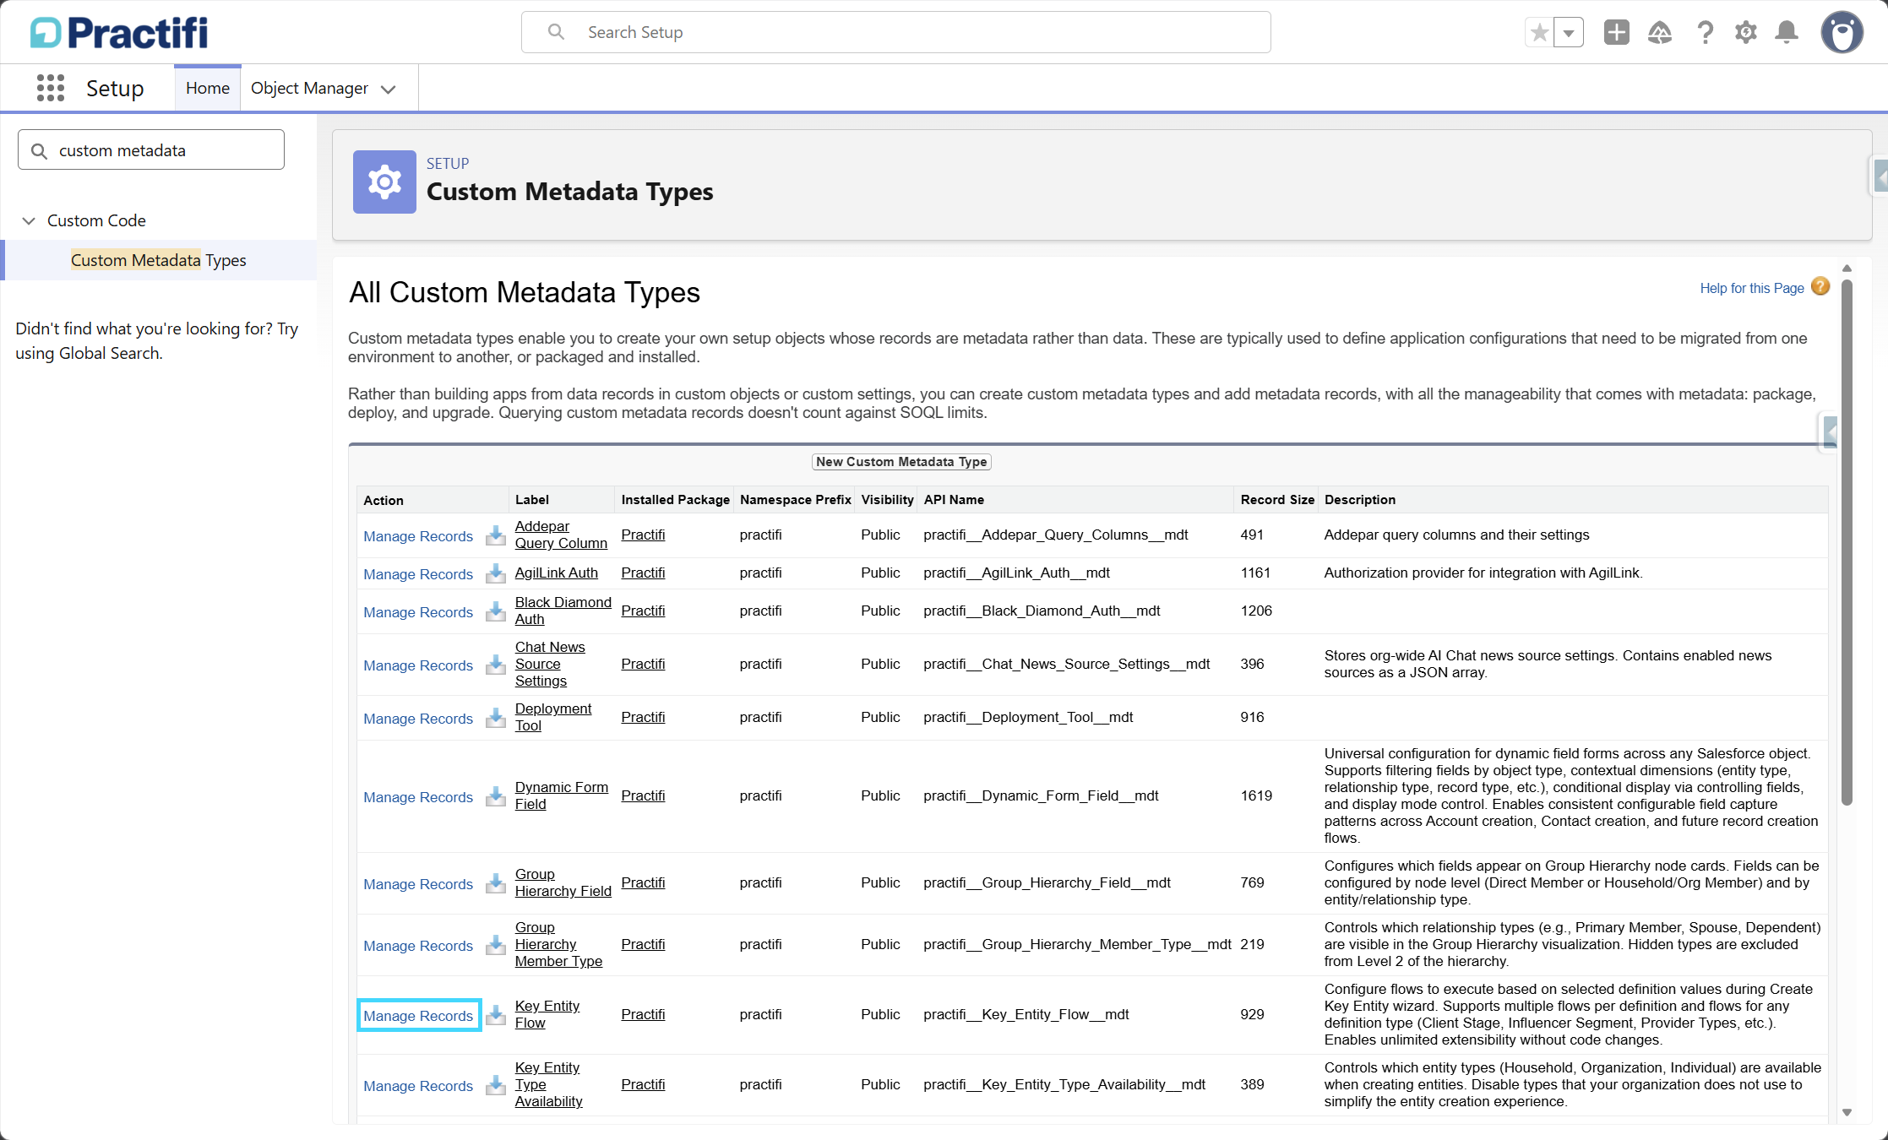Open the Help for this Page link
Screen dimensions: 1888x1140
pos(1752,288)
